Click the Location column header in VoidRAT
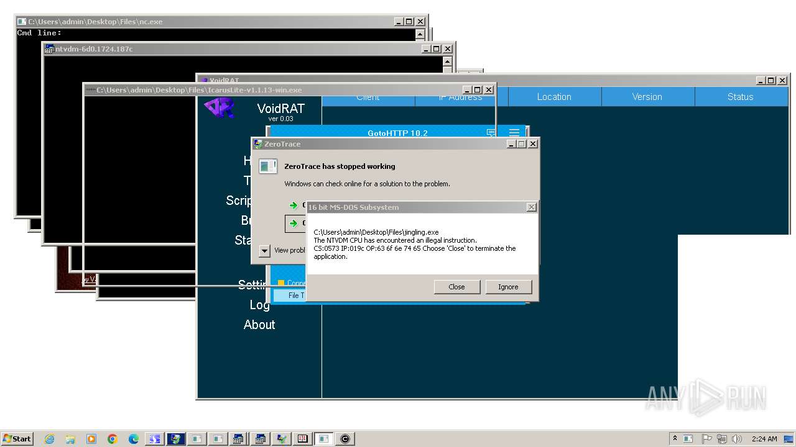Screen dimensions: 796x447 554,97
